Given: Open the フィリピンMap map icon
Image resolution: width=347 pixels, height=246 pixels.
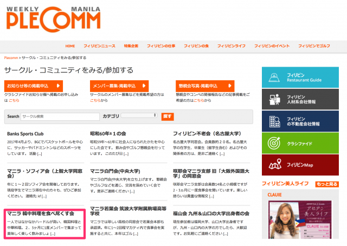Looking at the screenshot, I should click(274, 164).
